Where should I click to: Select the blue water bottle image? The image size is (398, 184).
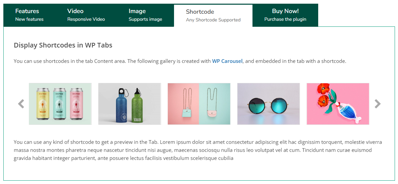122,105
